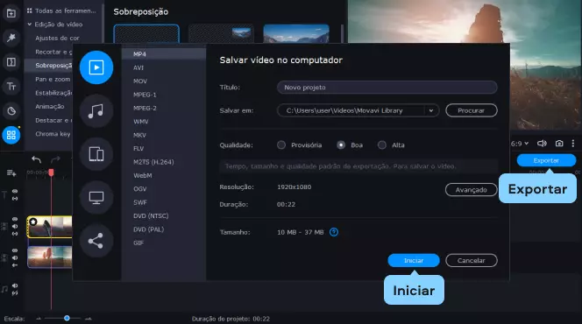Click the file size help question icon

click(334, 232)
